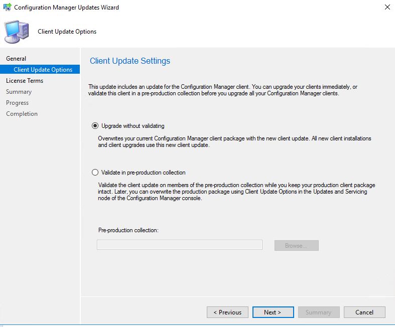Open the General wizard step

point(16,58)
